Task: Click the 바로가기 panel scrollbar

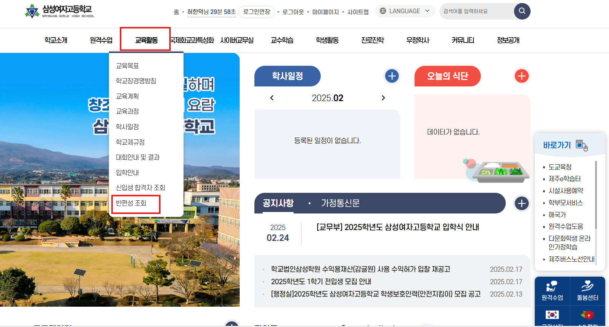Action: pyautogui.click(x=596, y=195)
